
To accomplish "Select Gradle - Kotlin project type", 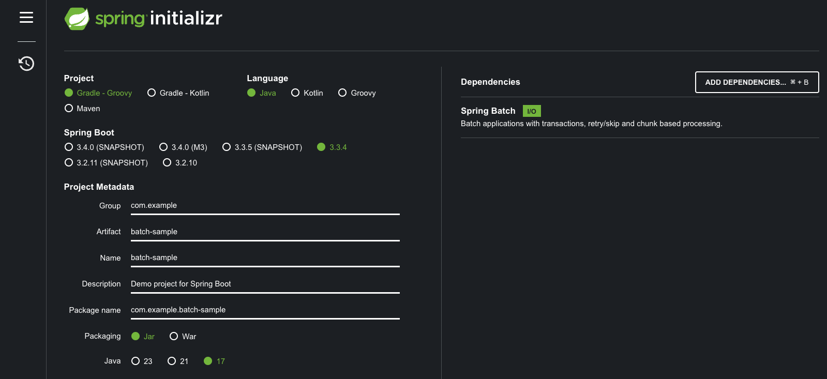I will pyautogui.click(x=178, y=93).
